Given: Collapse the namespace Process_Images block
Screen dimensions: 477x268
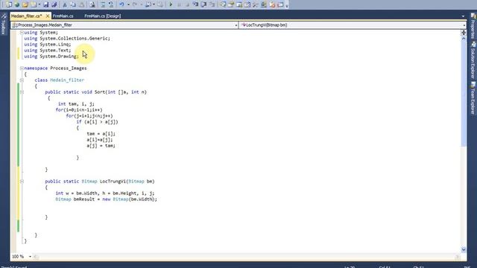Looking at the screenshot, I should [22, 68].
